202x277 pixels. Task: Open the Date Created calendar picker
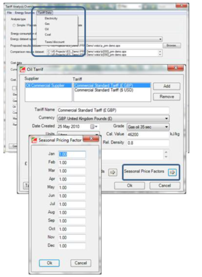93,127
